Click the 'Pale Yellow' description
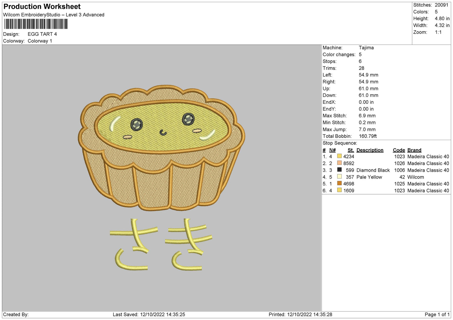Viewport: 453px width, 320px height. pos(369,177)
